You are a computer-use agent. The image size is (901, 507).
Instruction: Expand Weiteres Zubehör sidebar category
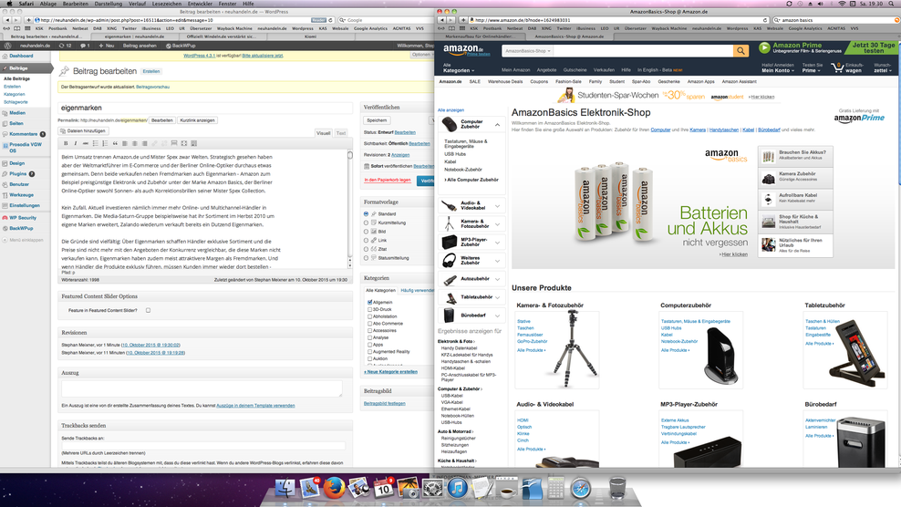point(498,261)
